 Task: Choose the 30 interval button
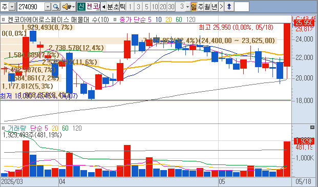[x=171, y=7]
